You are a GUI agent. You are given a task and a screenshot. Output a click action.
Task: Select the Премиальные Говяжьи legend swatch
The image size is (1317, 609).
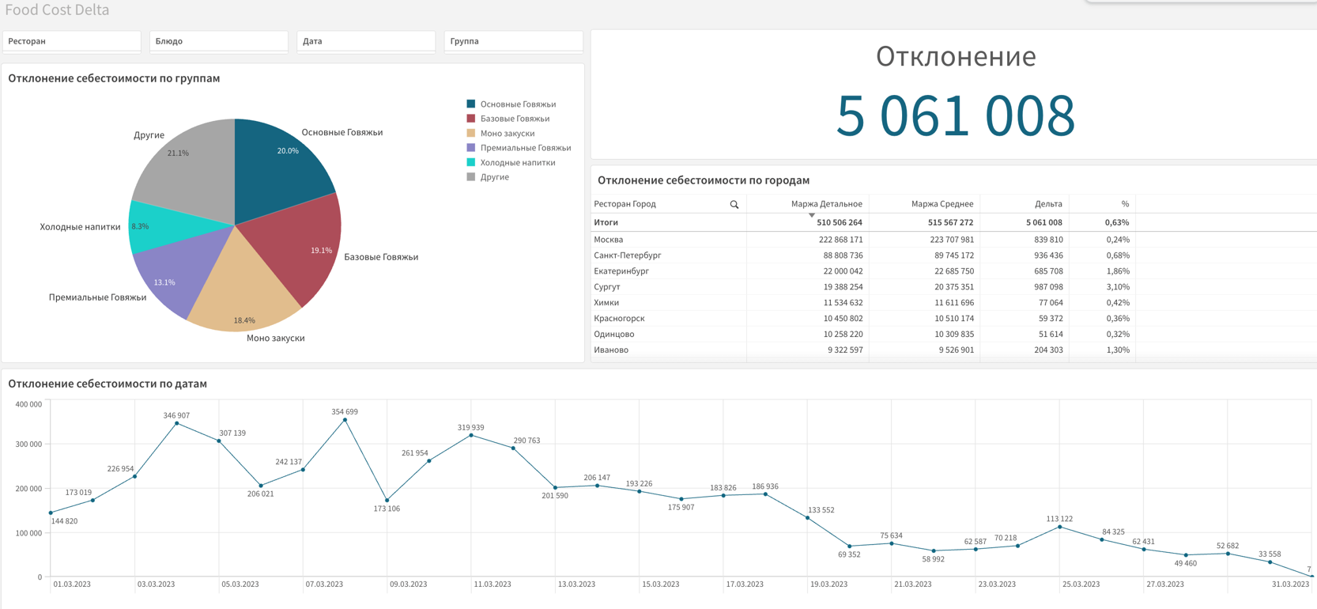471,148
